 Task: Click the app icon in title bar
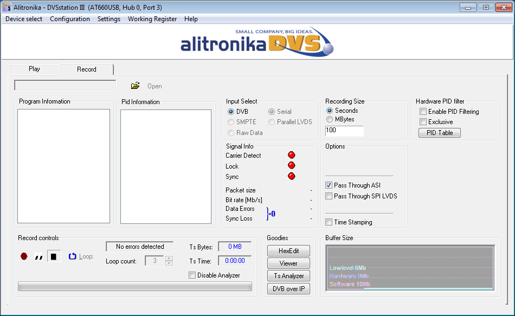pyautogui.click(x=7, y=7)
